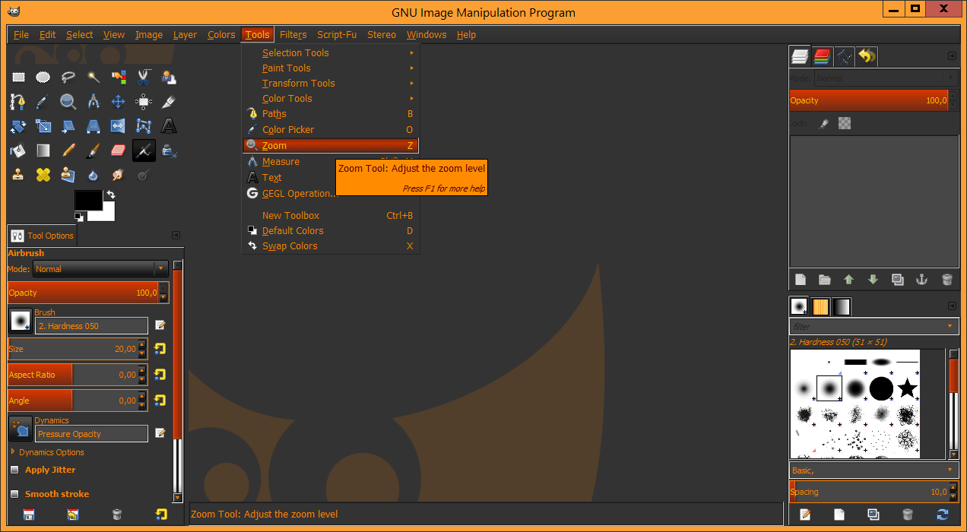Select the Paintbrush tool
This screenshot has width=967, height=532.
click(x=94, y=150)
